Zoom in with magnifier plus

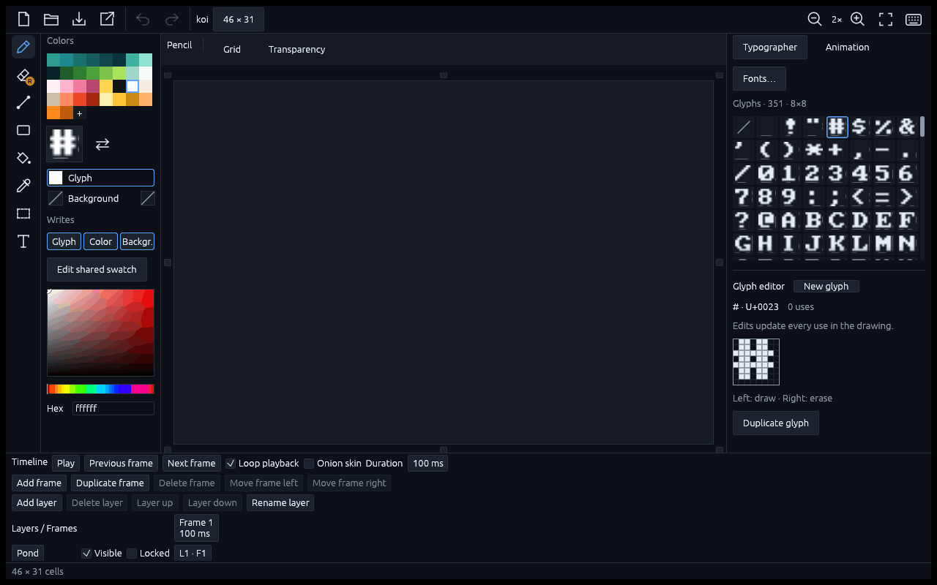click(x=858, y=19)
